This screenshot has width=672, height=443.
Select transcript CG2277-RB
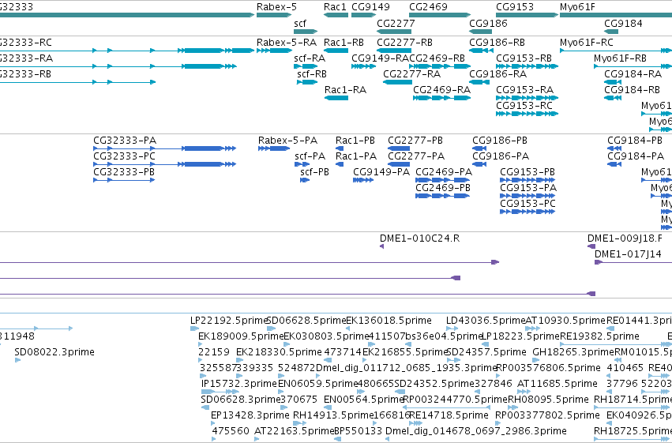394,51
